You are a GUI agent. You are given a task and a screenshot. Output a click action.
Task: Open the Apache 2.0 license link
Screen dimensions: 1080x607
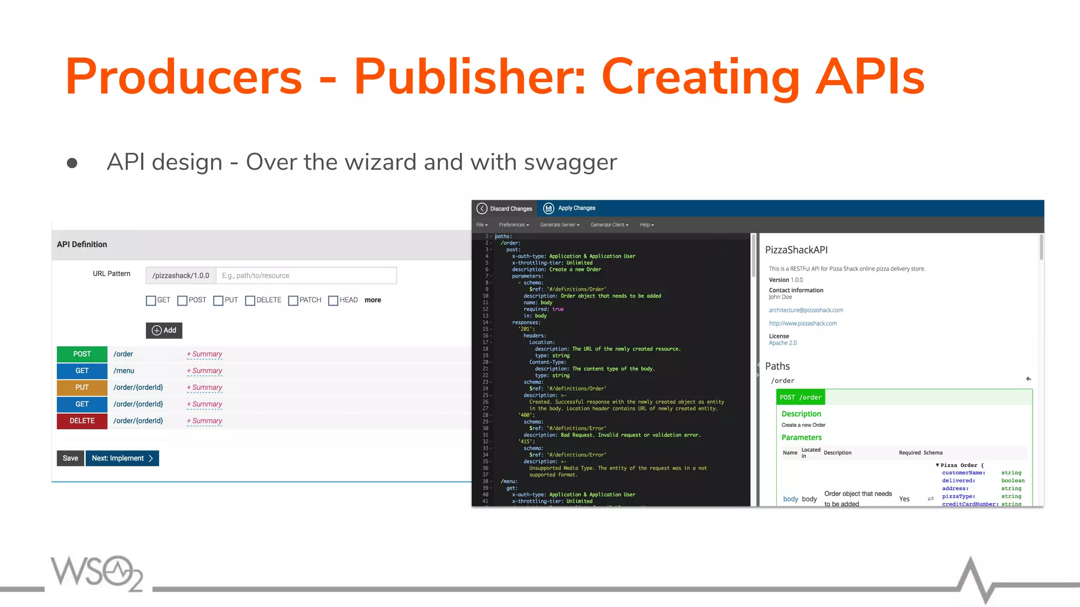pos(783,343)
